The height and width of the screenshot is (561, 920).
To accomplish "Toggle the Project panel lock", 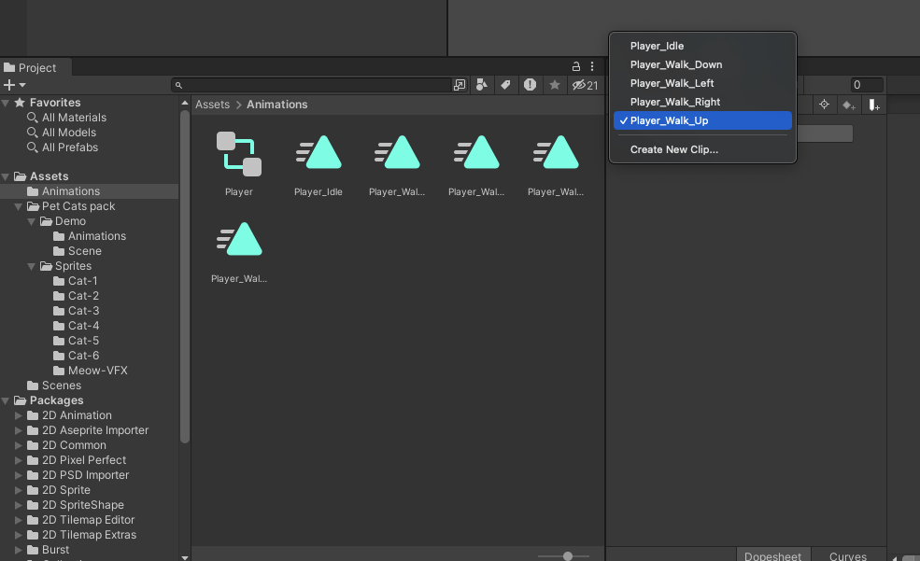I will 576,67.
